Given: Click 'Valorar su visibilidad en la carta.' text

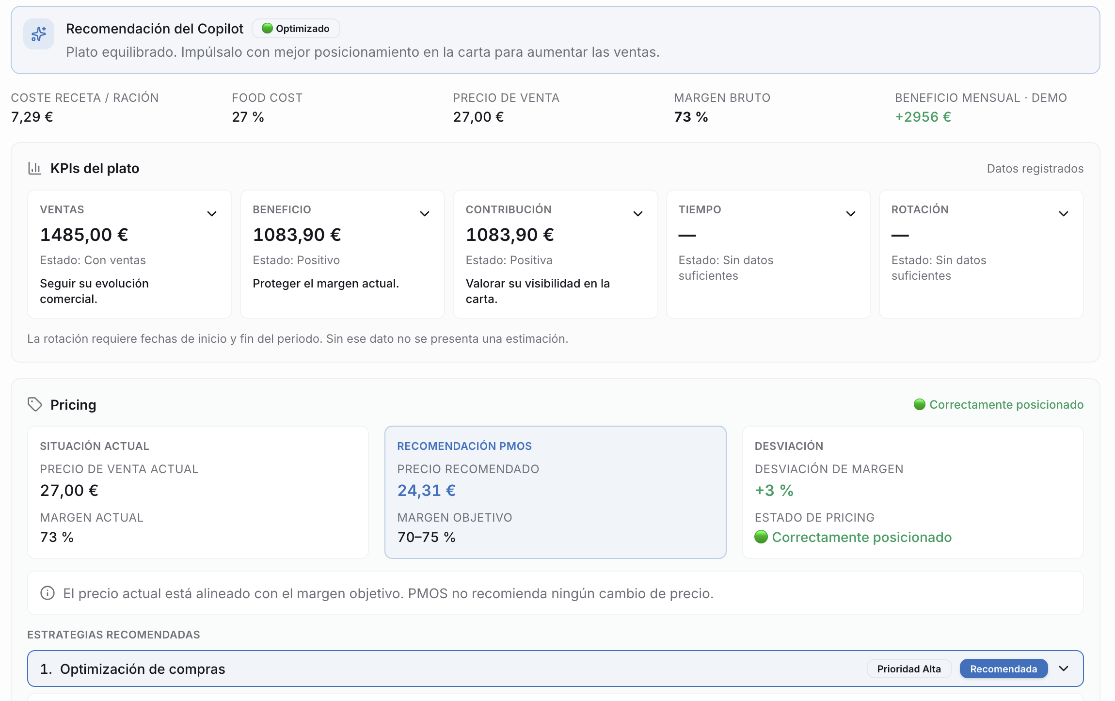Looking at the screenshot, I should [x=538, y=291].
